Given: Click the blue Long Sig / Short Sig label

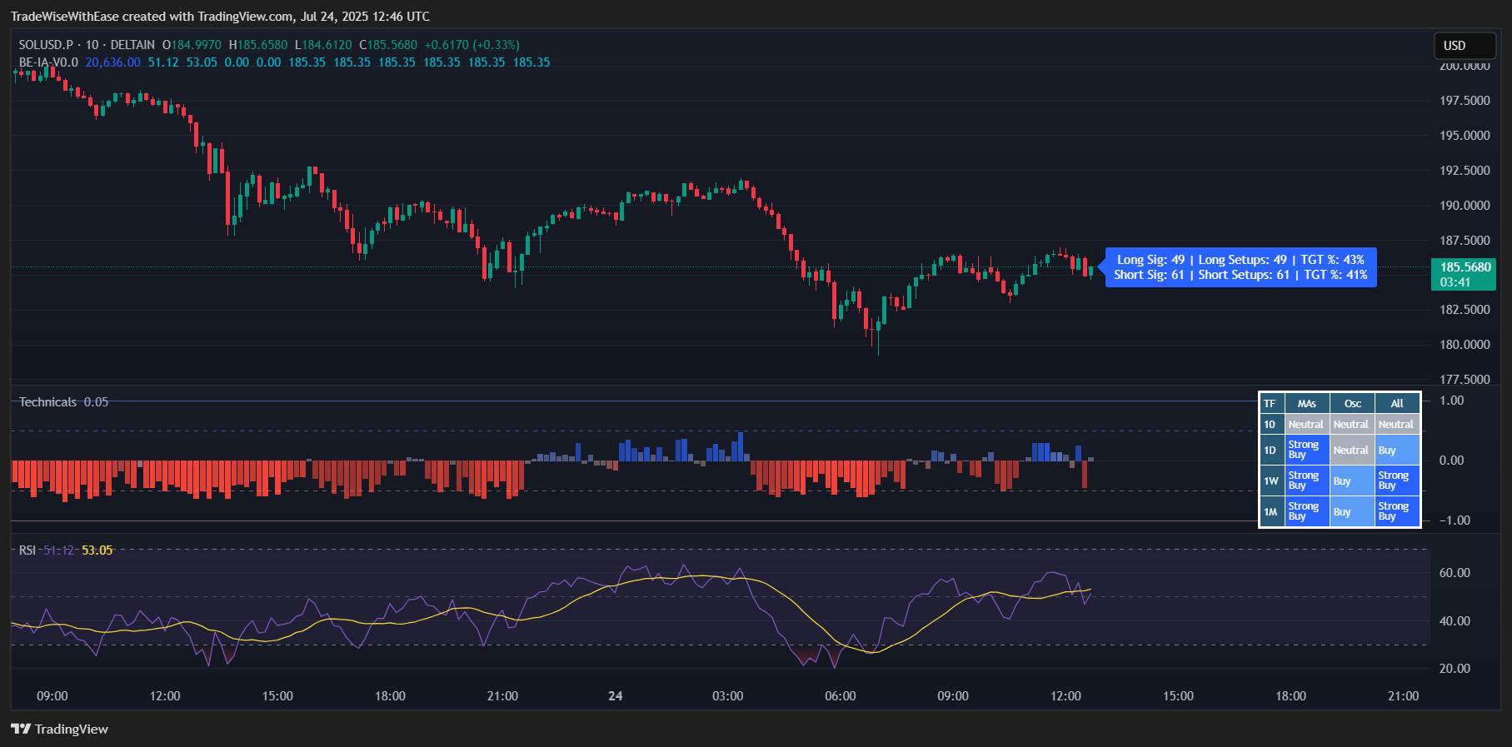Looking at the screenshot, I should pyautogui.click(x=1240, y=267).
